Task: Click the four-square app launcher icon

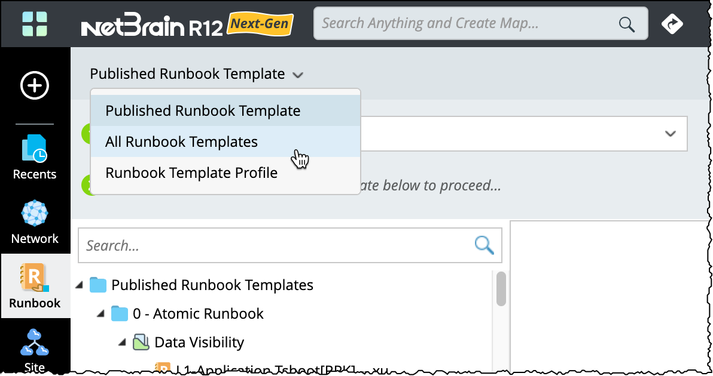Action: coord(35,23)
